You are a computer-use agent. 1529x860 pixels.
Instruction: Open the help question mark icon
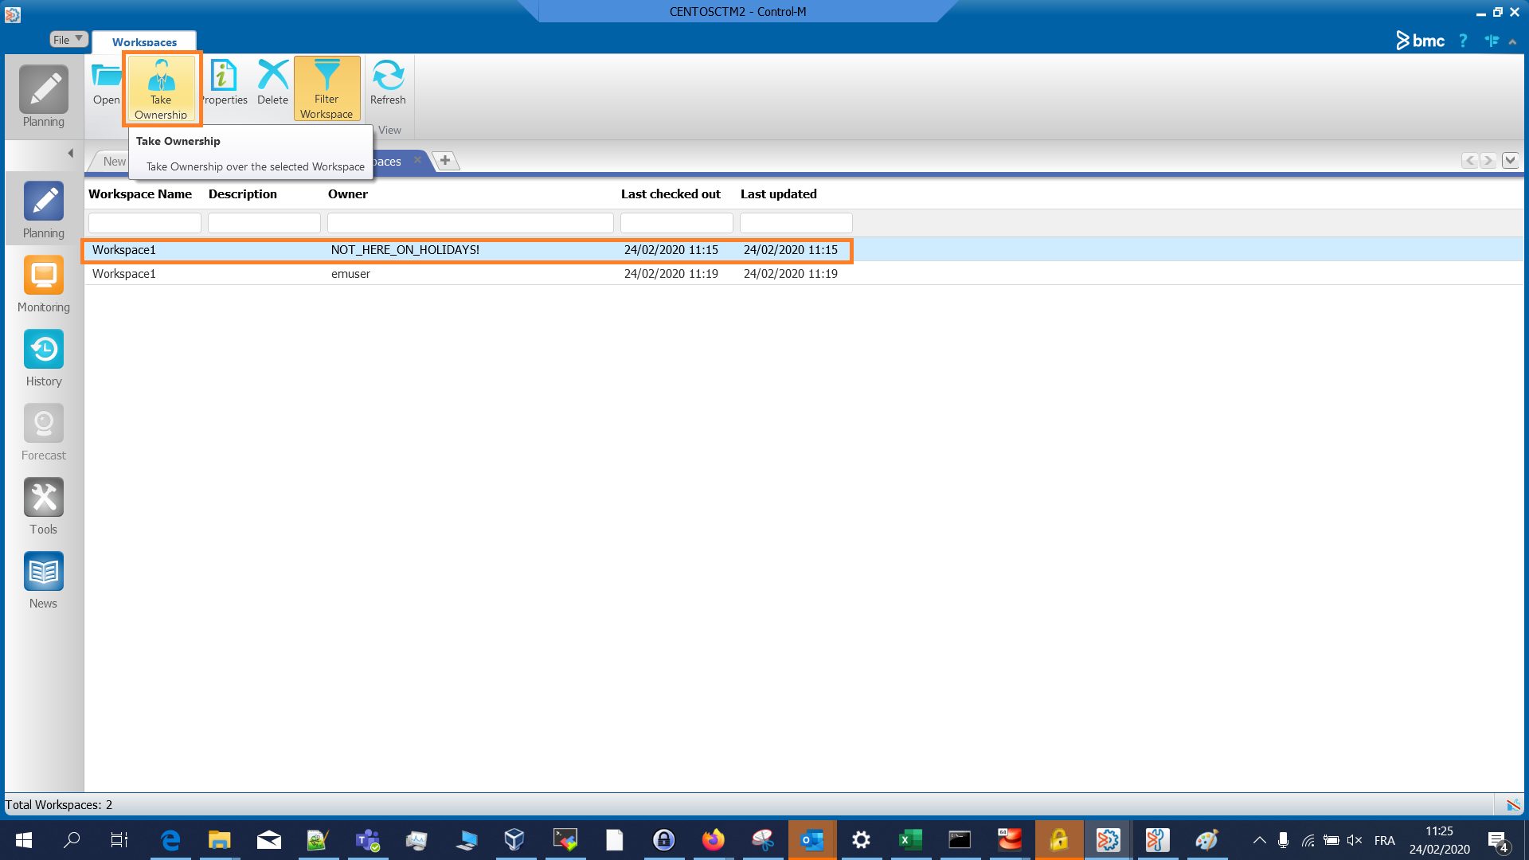click(1463, 41)
